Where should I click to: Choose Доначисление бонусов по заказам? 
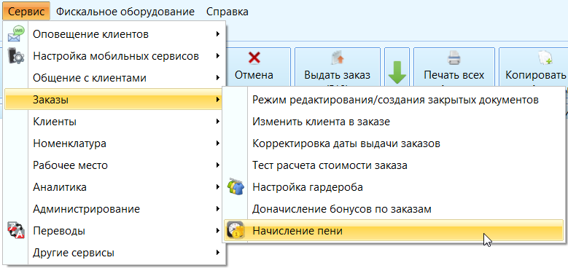pyautogui.click(x=394, y=209)
